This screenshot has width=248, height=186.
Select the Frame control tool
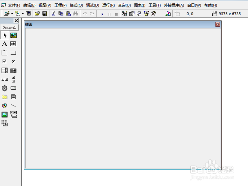(4, 52)
